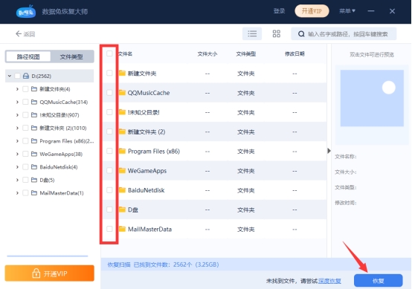Click folder icon of WeGameApps in file list
This screenshot has height=289, width=412.
click(x=122, y=171)
